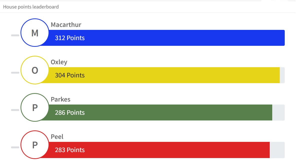The image size is (296, 166).
Task: Select the green Parkes progress bar
Action: (156, 112)
